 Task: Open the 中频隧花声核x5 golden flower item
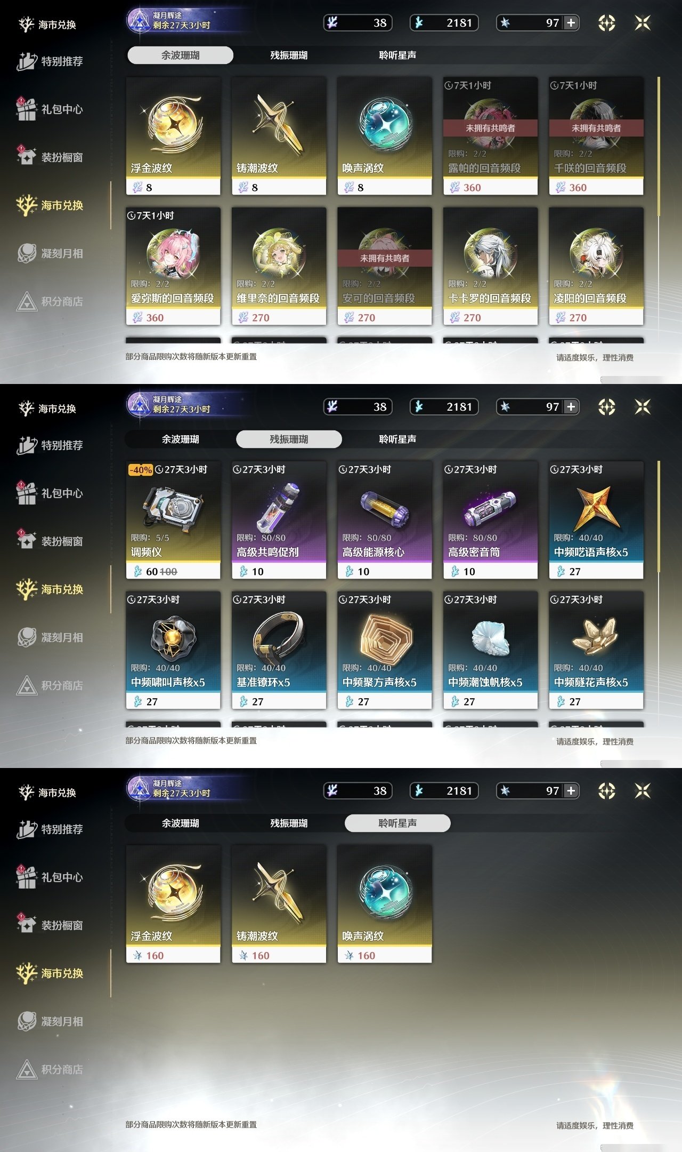596,650
